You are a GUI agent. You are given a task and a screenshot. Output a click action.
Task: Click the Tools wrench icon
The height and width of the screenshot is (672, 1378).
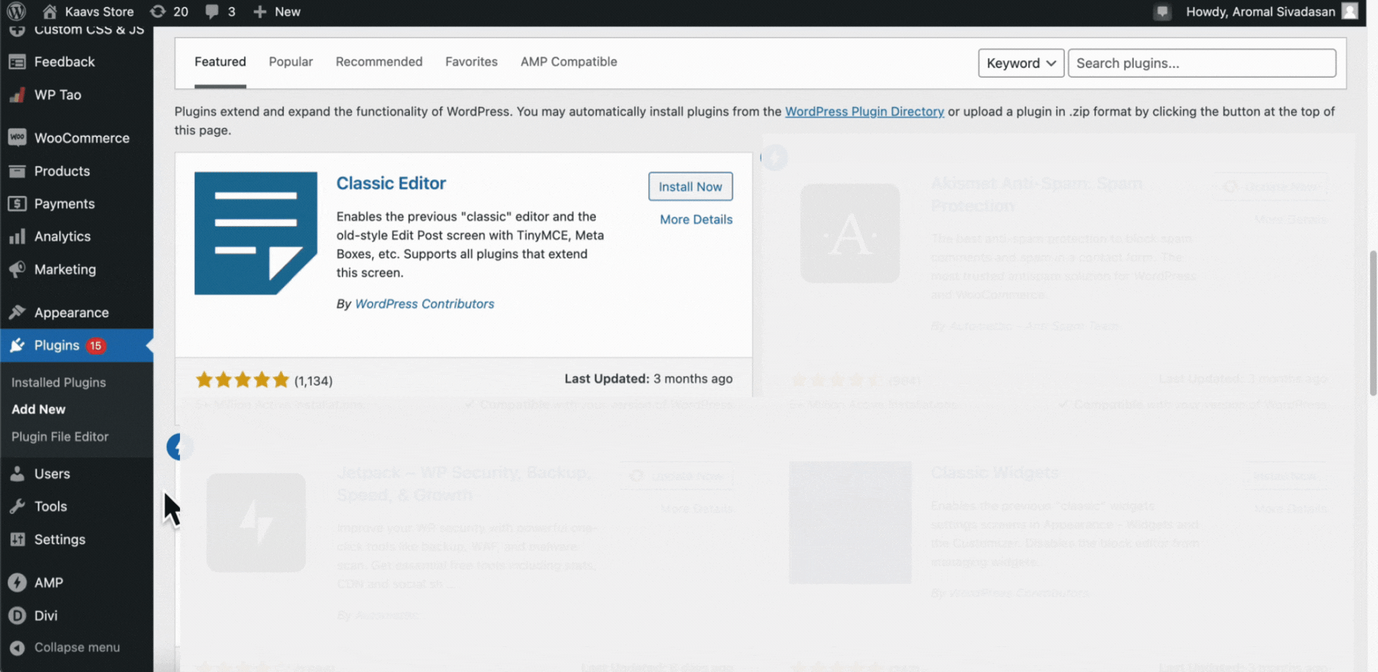17,506
